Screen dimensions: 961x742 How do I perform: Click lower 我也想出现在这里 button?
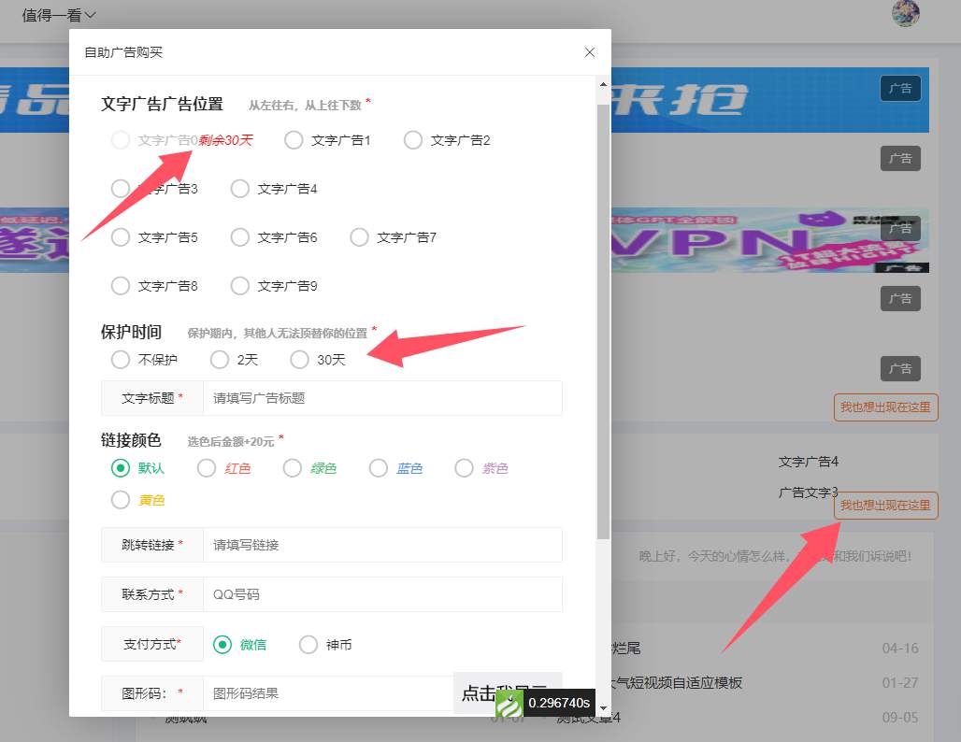(x=885, y=506)
